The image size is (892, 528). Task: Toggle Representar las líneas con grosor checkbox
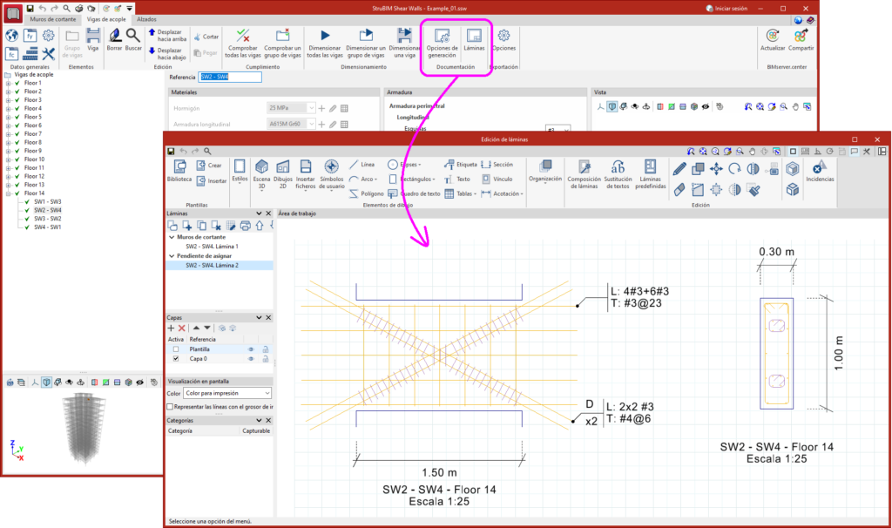tap(170, 407)
